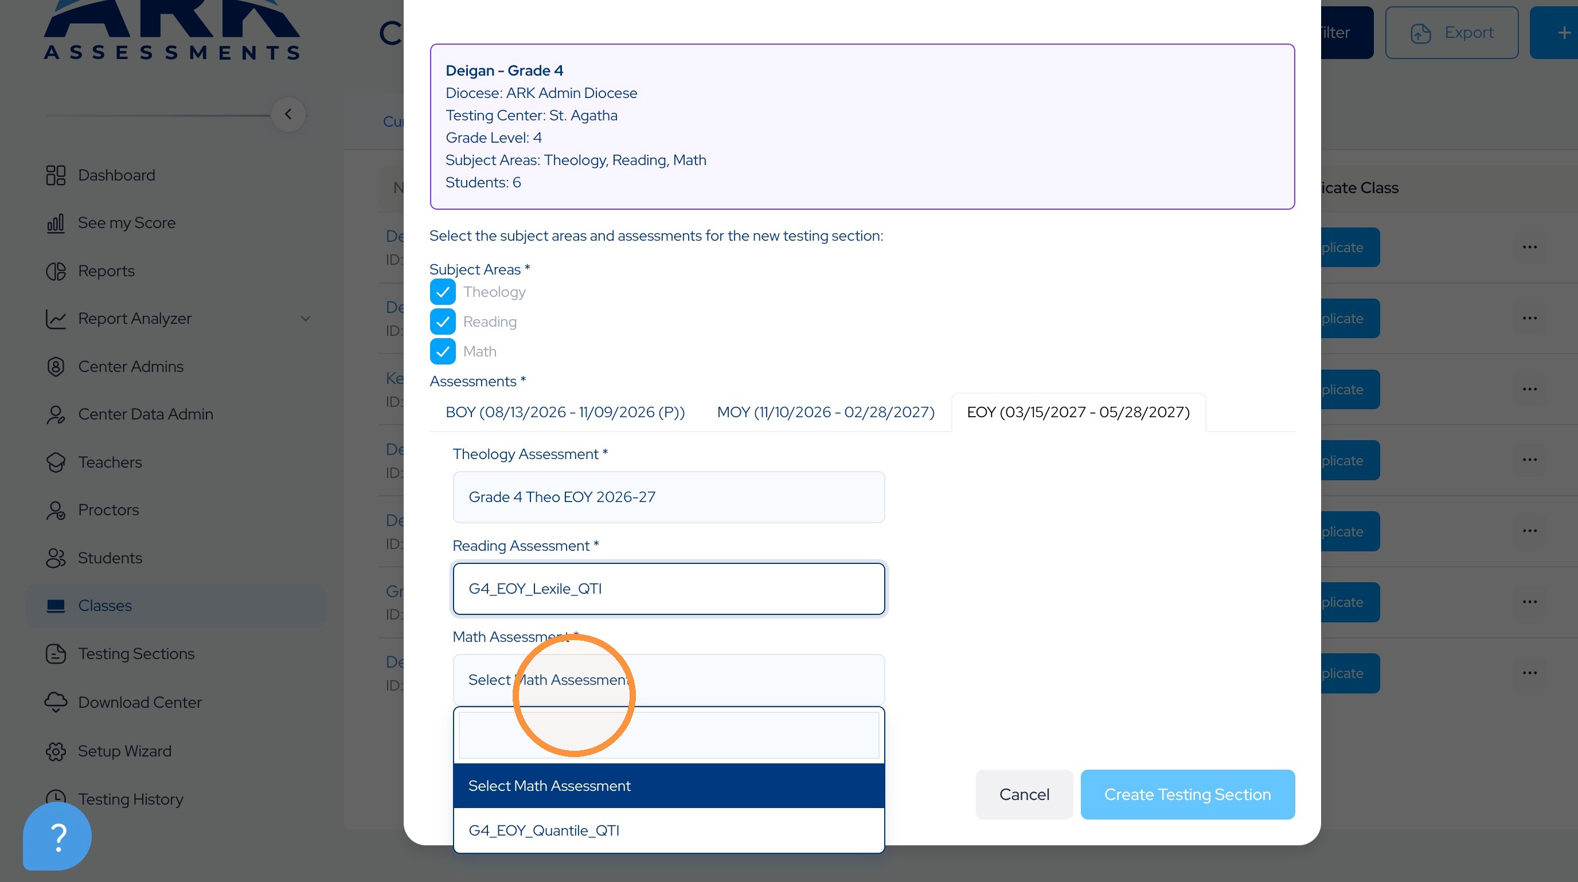
Task: Click the Setup Wizard gear icon
Action: click(56, 751)
